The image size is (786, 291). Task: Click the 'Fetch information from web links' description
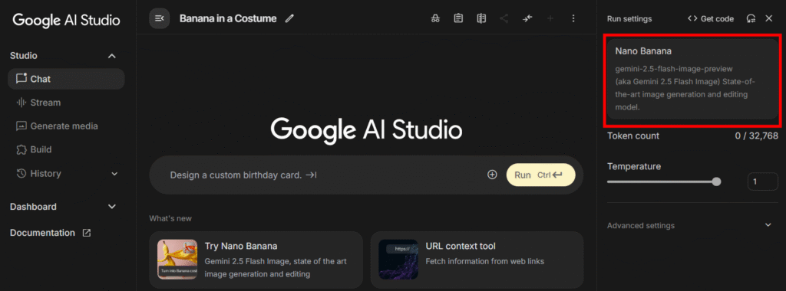click(485, 261)
